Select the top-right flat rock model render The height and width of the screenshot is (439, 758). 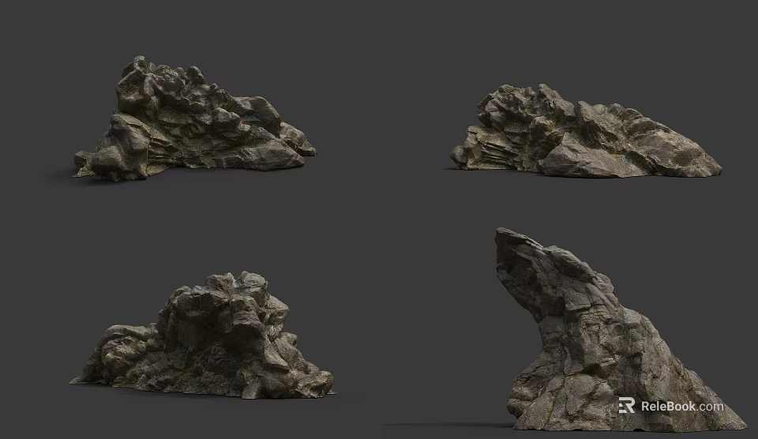pos(586,130)
